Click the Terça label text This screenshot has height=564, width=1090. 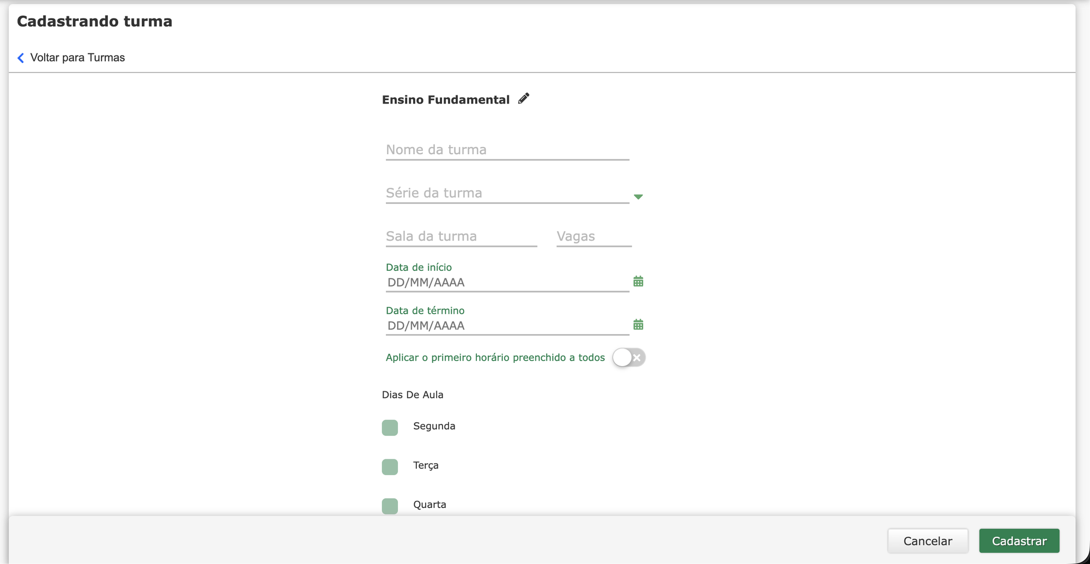pyautogui.click(x=426, y=465)
